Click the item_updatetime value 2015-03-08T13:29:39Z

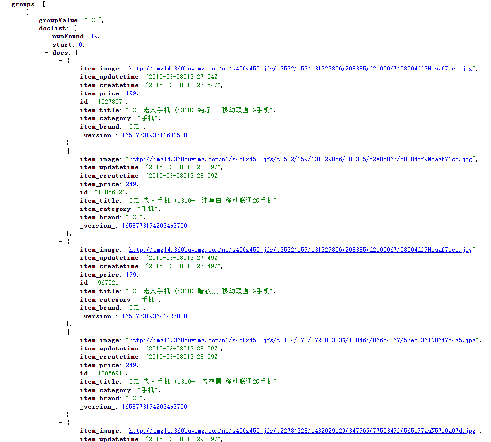click(x=184, y=439)
